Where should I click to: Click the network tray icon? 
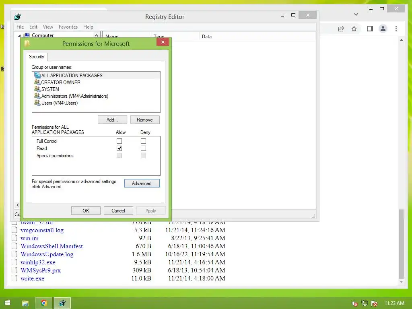365,303
